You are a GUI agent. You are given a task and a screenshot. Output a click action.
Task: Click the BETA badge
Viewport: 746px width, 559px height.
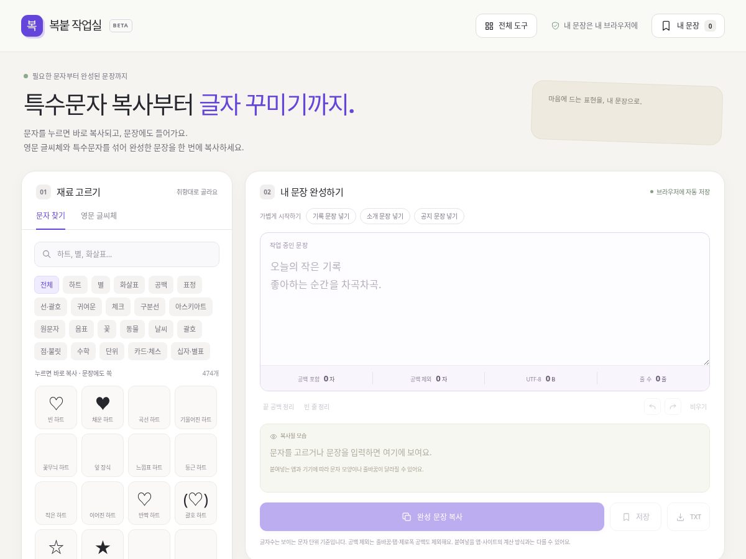121,25
